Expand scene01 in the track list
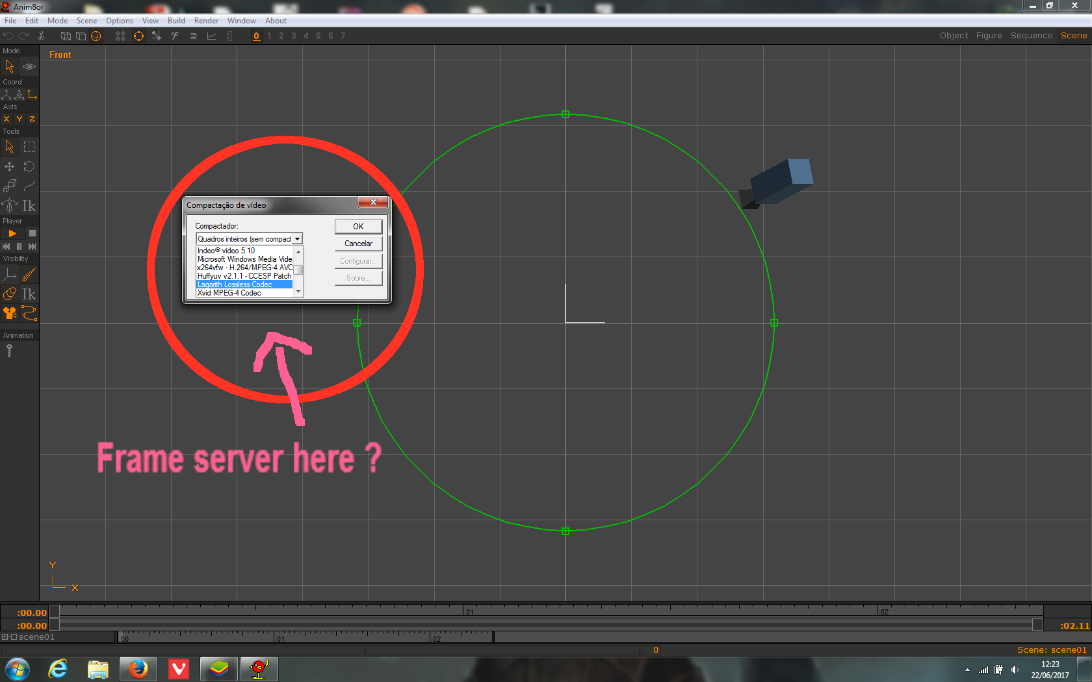The image size is (1092, 682). [5, 637]
